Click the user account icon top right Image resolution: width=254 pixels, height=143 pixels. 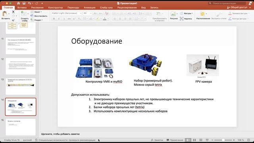pyautogui.click(x=250, y=3)
